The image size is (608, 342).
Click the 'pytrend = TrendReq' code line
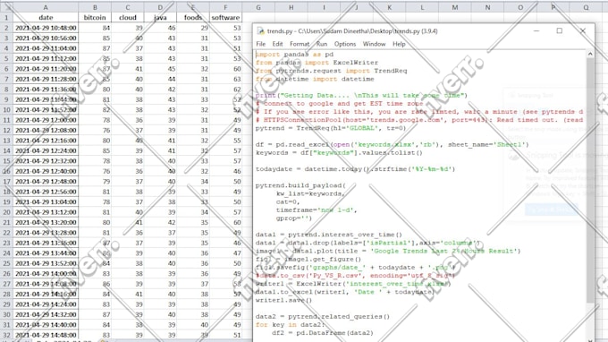331,128
